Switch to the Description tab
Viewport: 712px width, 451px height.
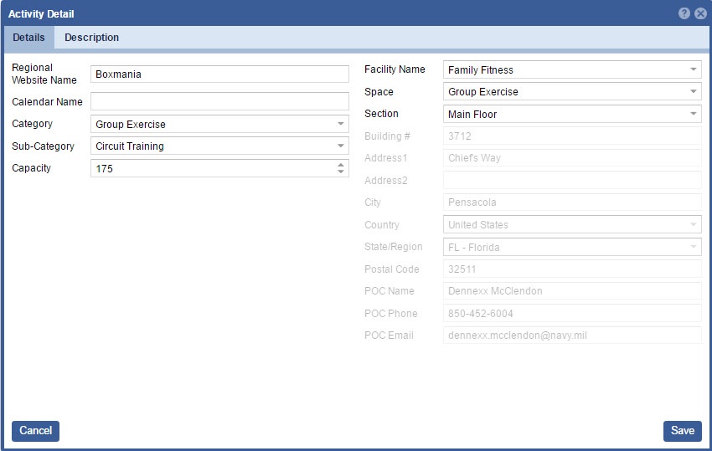click(x=91, y=38)
